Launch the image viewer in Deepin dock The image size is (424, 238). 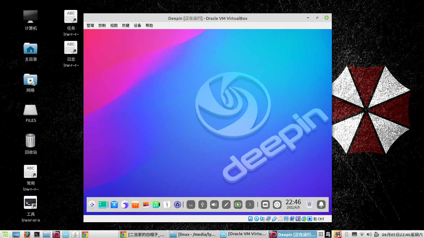click(x=146, y=205)
